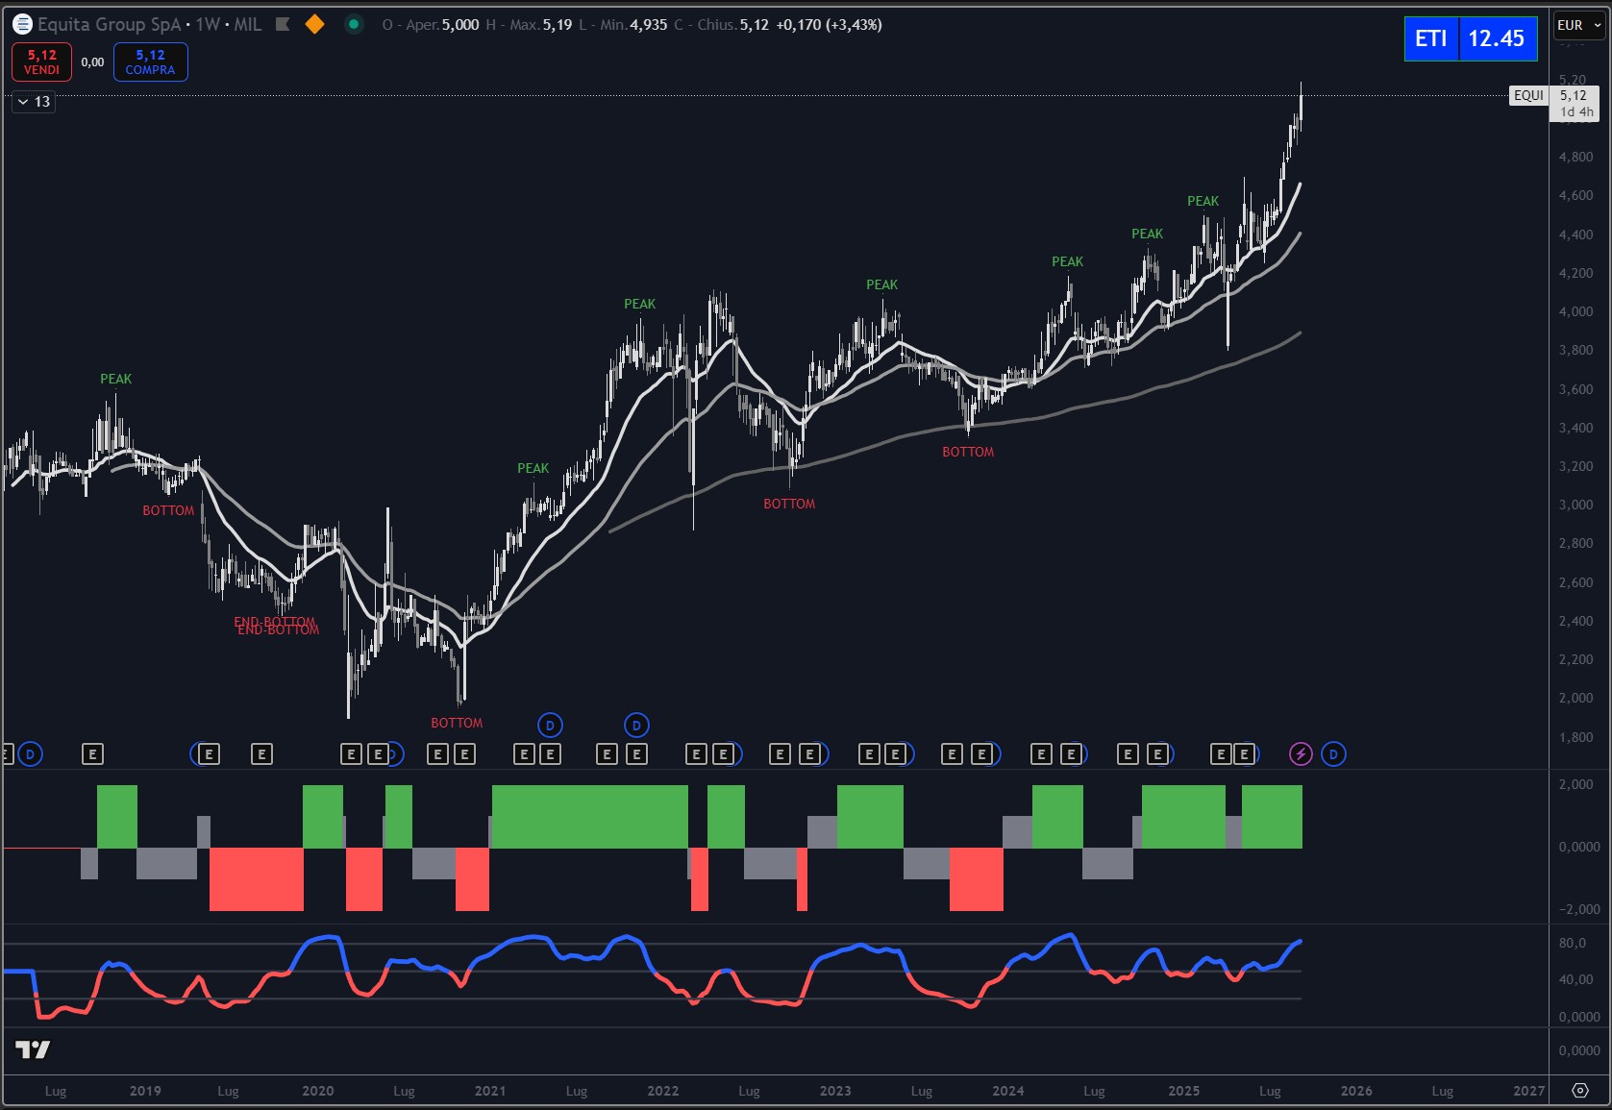
Task: Click the blue ETI 12.45 badge
Action: click(x=1470, y=38)
